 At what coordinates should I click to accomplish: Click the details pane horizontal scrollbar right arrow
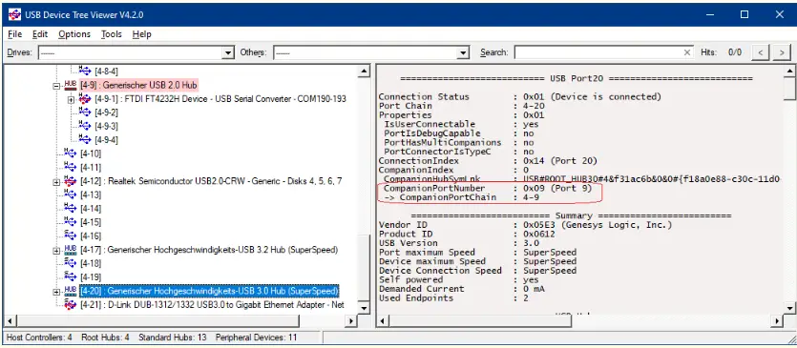777,320
